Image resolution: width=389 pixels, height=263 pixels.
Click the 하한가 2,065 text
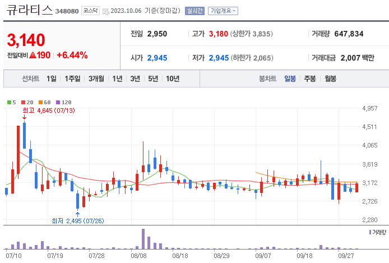(252, 58)
